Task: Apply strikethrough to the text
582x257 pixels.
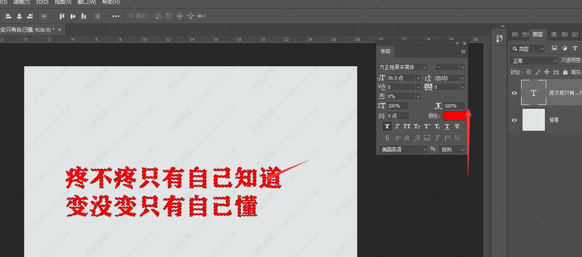Action: [x=457, y=127]
